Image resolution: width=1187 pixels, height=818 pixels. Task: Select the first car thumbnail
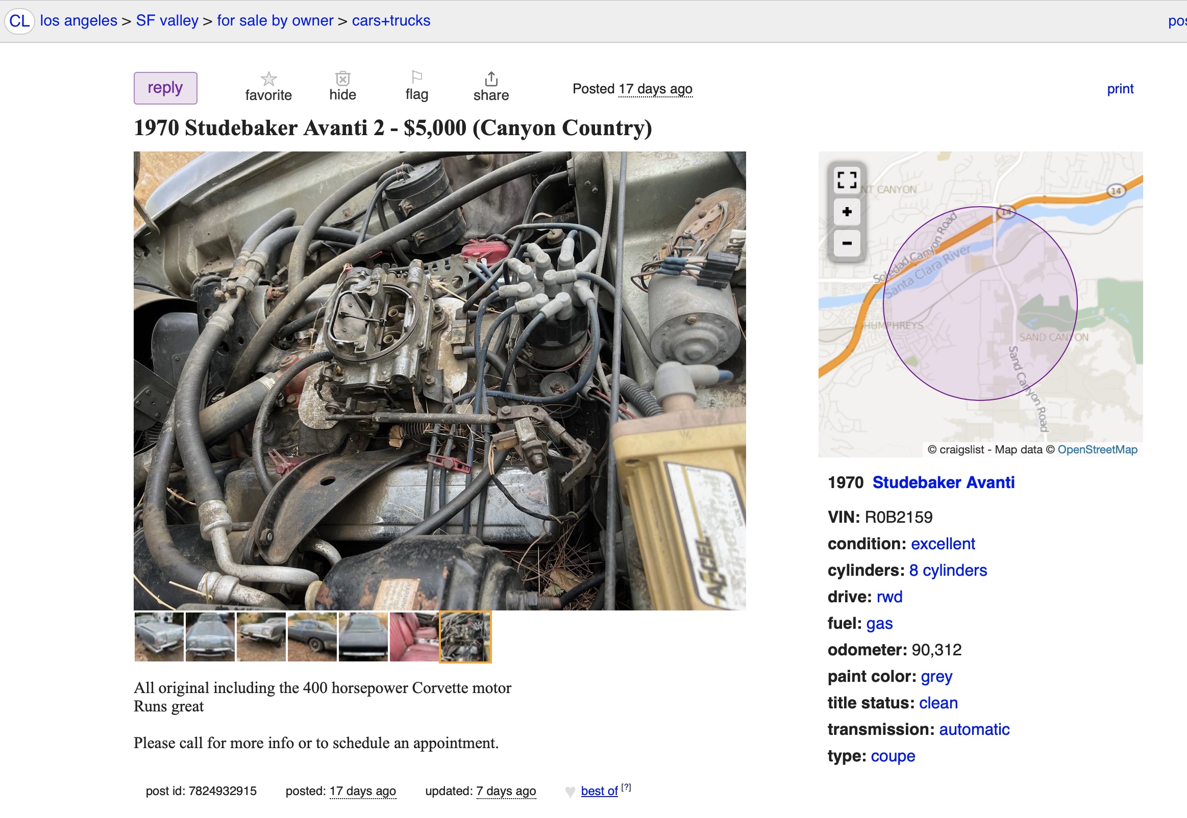tap(158, 637)
